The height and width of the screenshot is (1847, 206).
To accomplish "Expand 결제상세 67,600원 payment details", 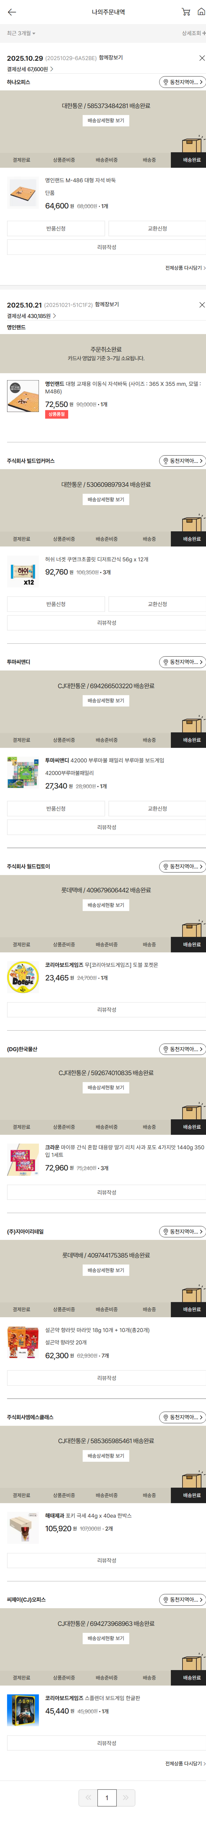I will point(30,70).
